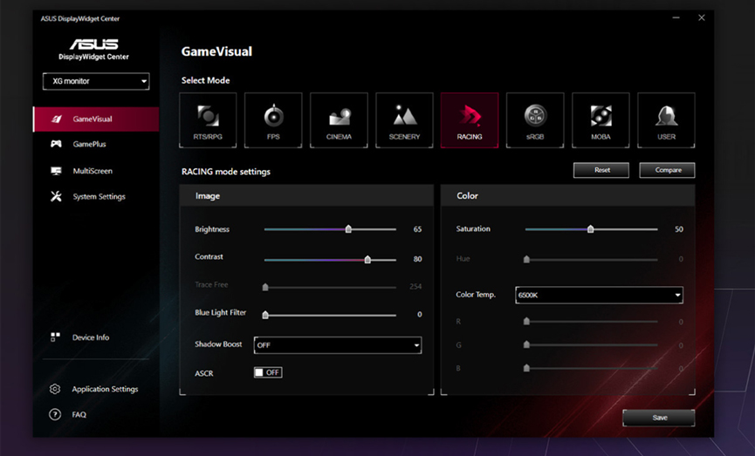755x456 pixels.
Task: Click the G color slider handle
Action: click(526, 344)
